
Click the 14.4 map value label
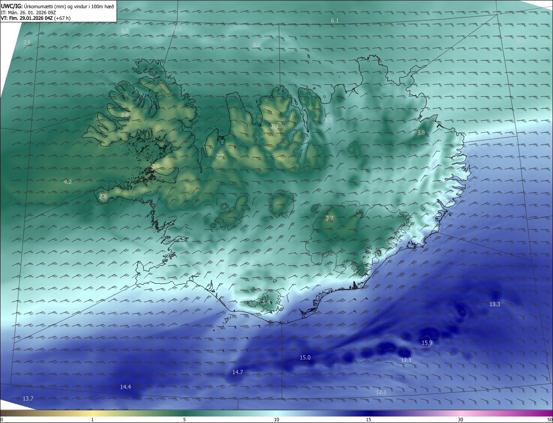125,387
